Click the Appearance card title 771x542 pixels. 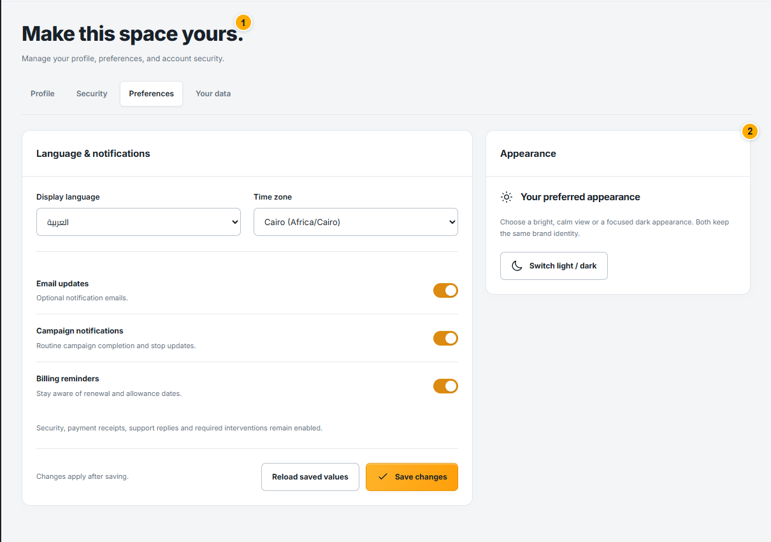(528, 154)
